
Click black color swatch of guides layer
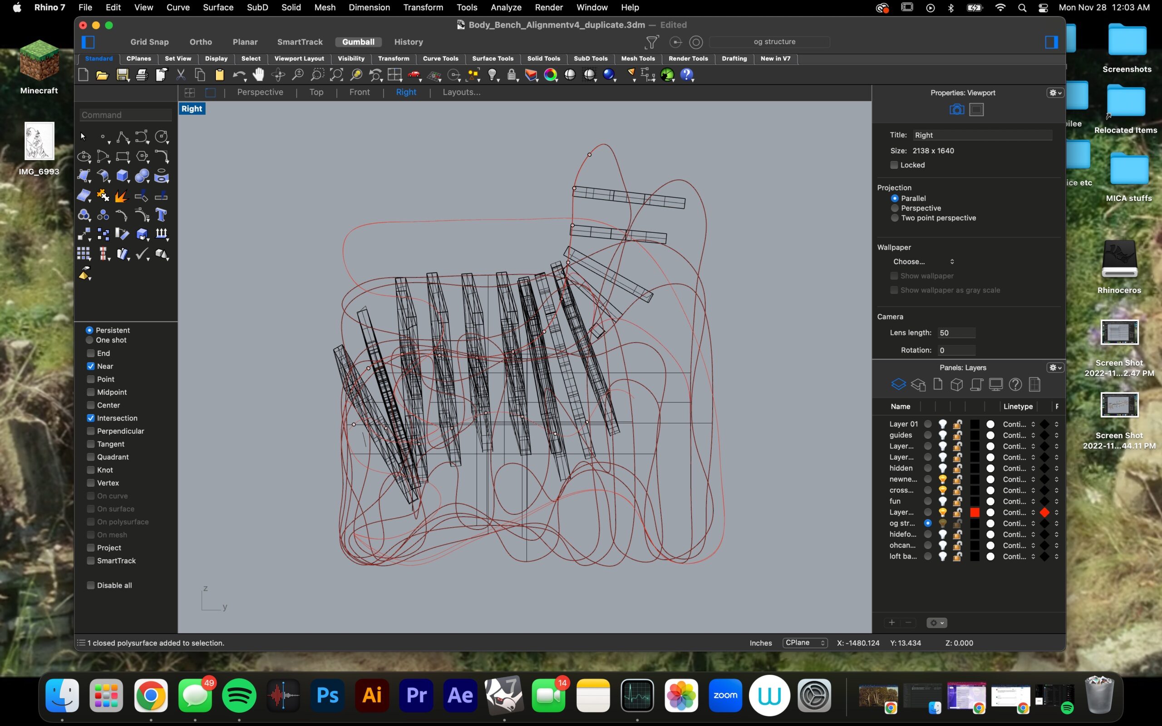[x=975, y=436]
